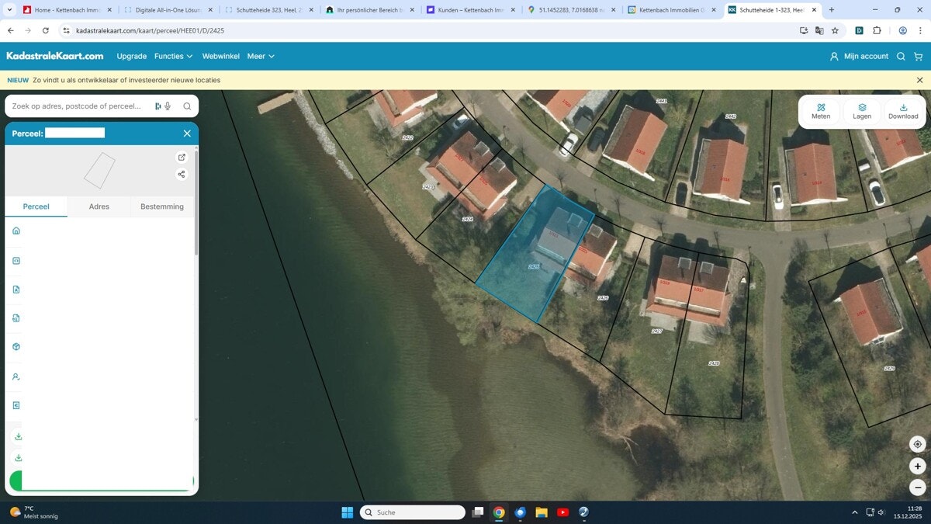Zoom in on the map
This screenshot has width=931, height=524.
pyautogui.click(x=918, y=467)
